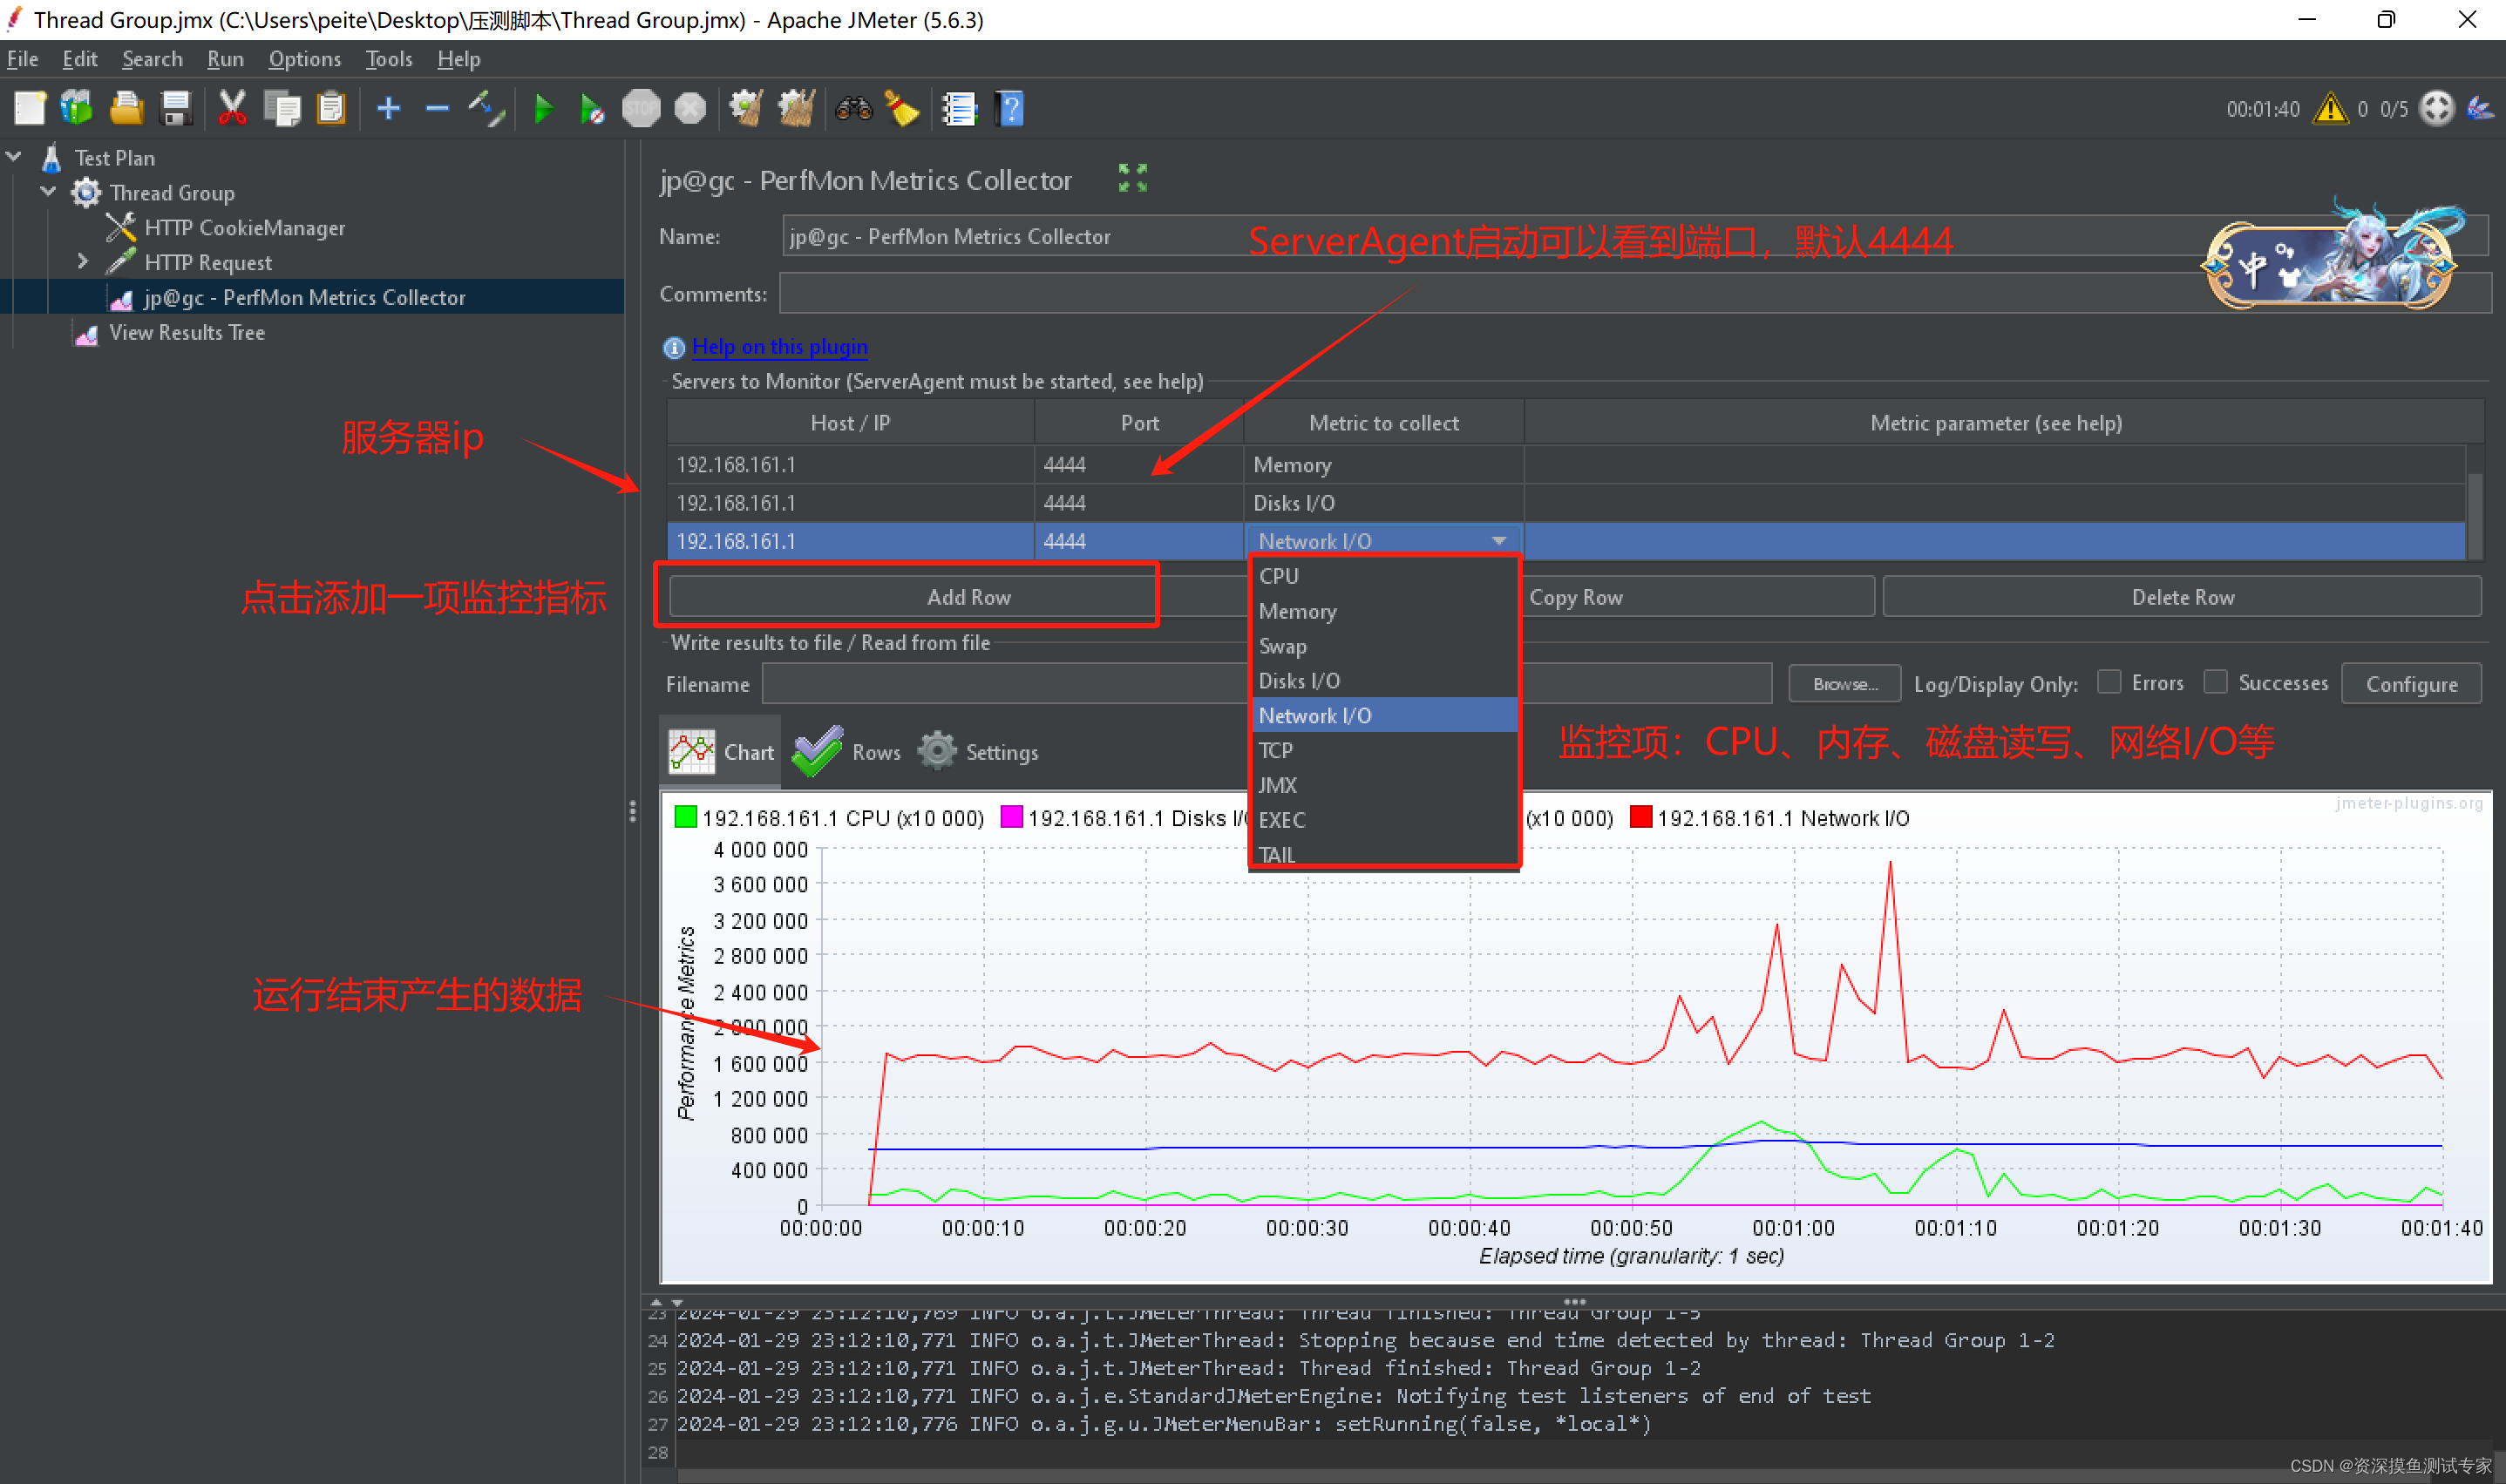Open the Run menu
Screen dimensions: 2506x1484
pyautogui.click(x=225, y=59)
